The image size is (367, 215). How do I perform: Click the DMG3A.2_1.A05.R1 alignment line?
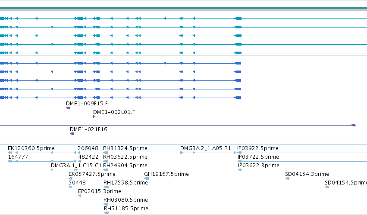tap(208, 153)
